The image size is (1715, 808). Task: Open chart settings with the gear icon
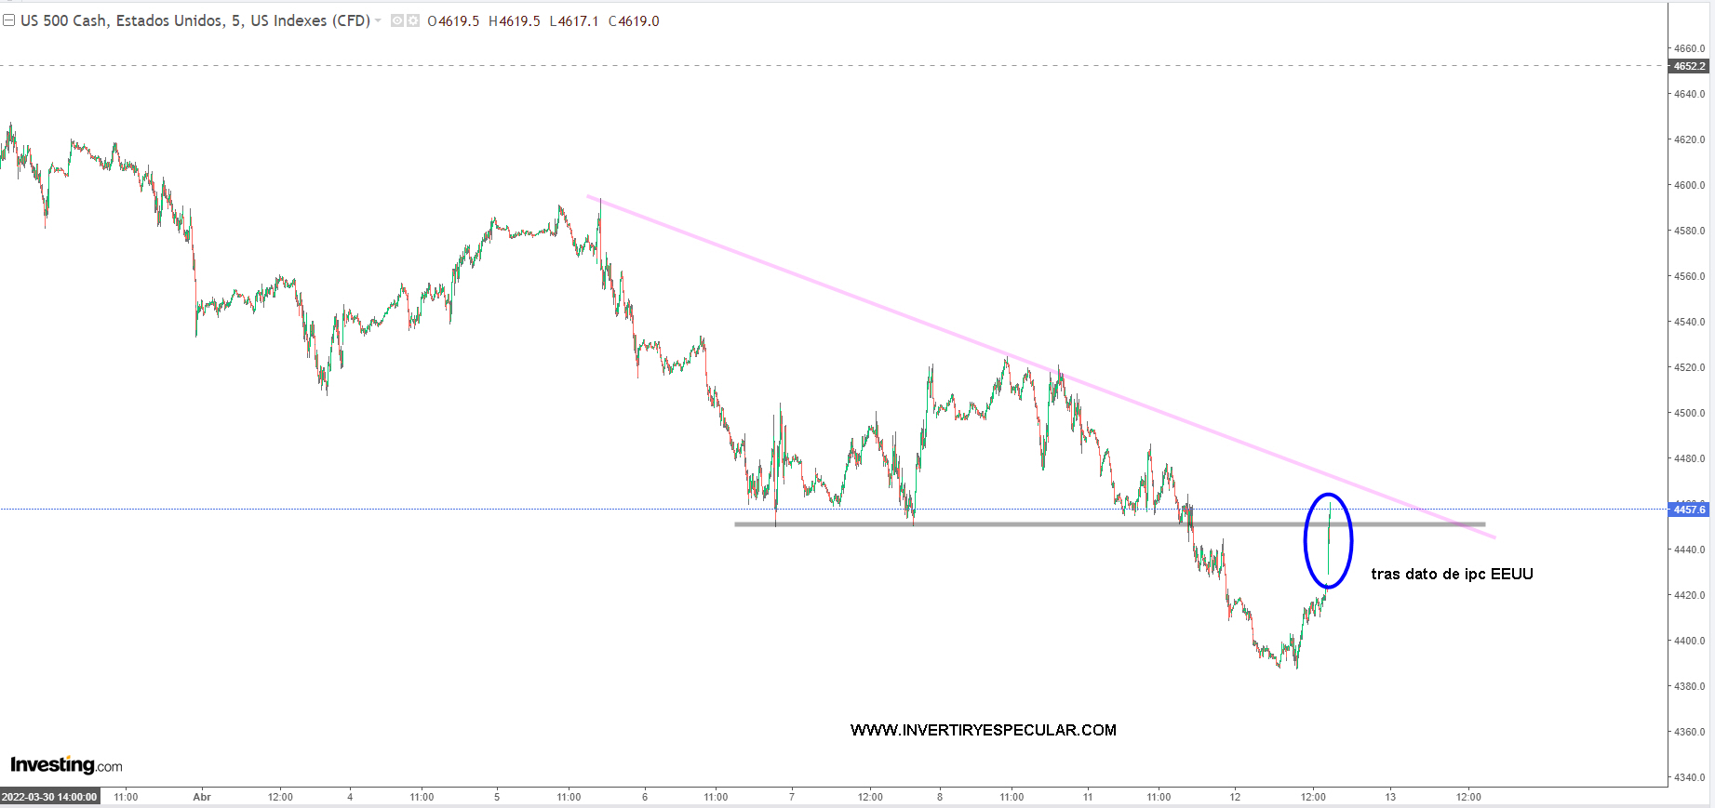point(412,20)
